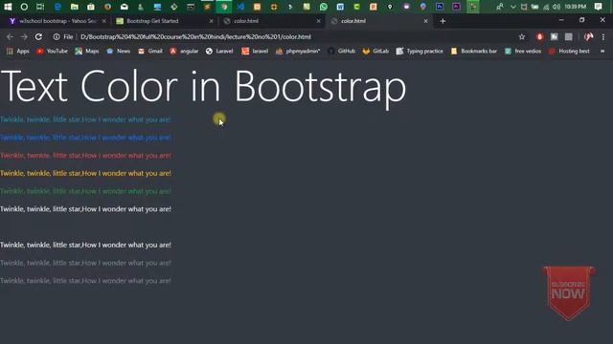Open the Windows Start menu
613x344 pixels.
point(8,7)
